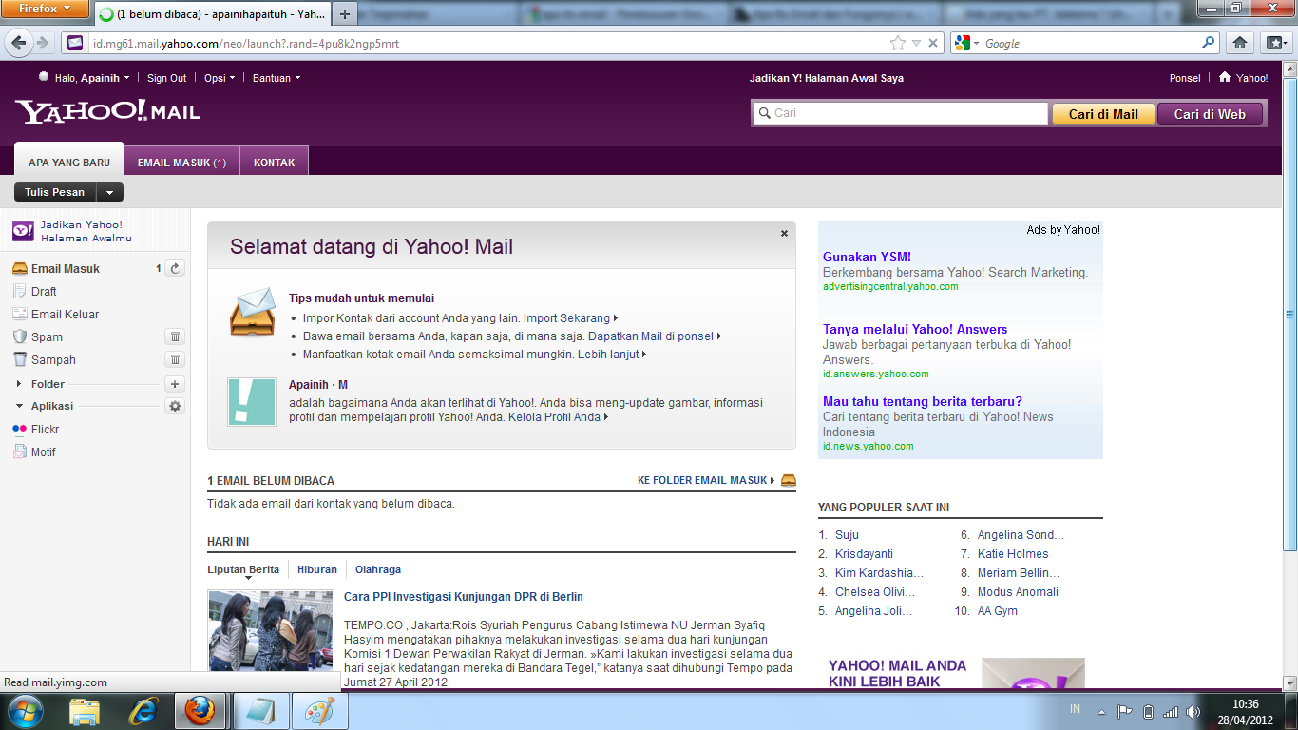Open Windows Start menu
The image size is (1298, 730).
pyautogui.click(x=24, y=710)
